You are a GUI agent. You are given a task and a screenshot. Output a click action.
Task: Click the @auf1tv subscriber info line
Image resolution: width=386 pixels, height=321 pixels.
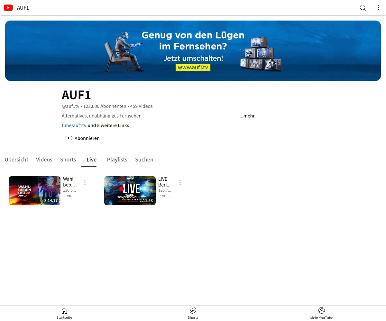(x=107, y=106)
